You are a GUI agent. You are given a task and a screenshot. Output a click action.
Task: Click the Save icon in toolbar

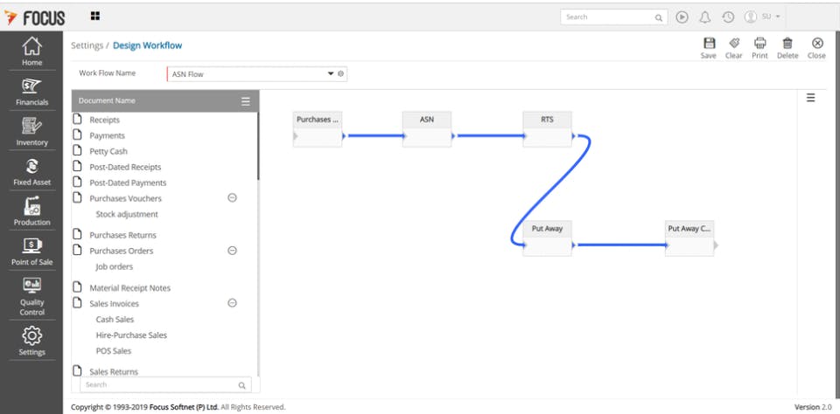(708, 44)
